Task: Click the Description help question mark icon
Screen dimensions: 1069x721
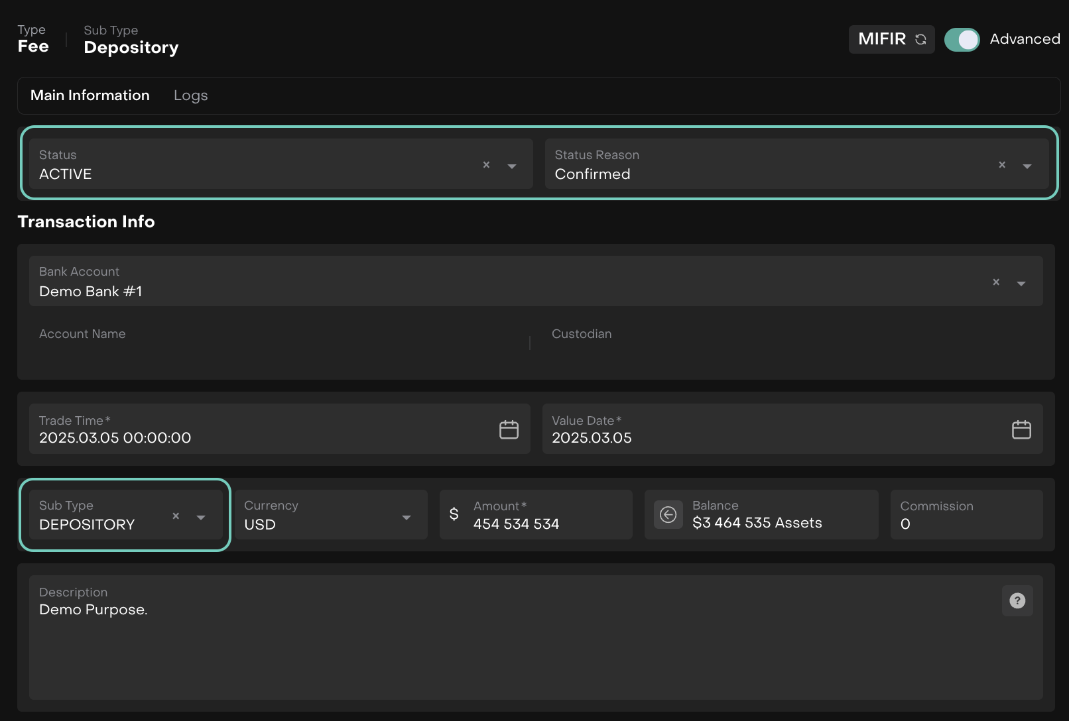Action: 1017,600
